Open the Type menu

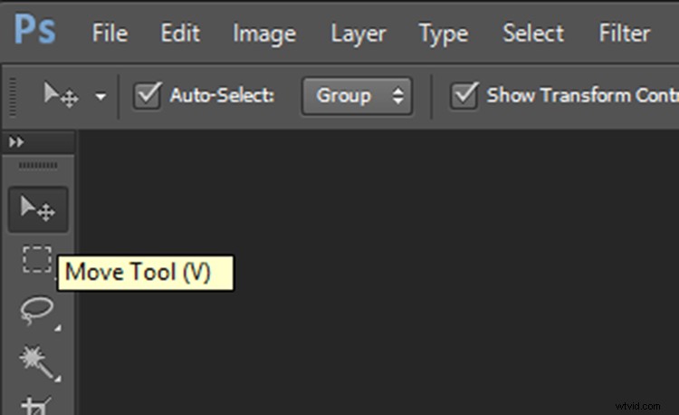[444, 34]
